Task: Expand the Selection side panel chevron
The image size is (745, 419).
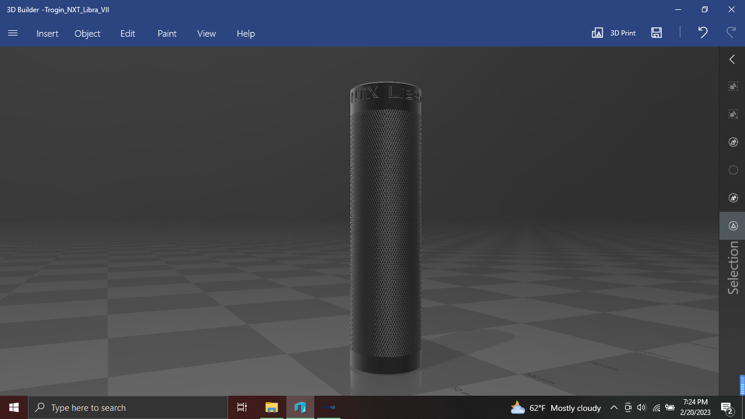Action: point(732,59)
